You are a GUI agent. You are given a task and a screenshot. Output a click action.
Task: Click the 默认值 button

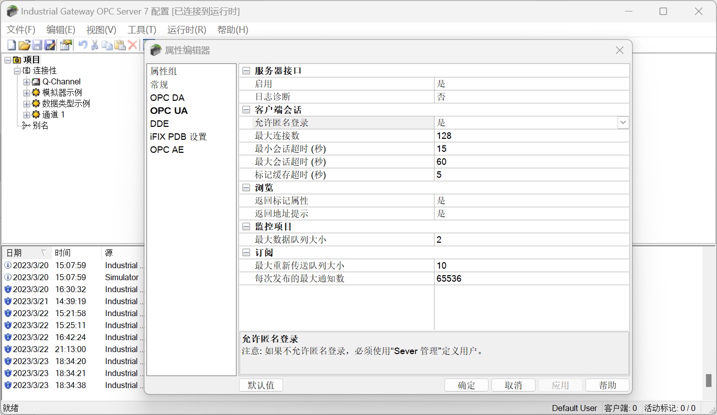(x=261, y=385)
